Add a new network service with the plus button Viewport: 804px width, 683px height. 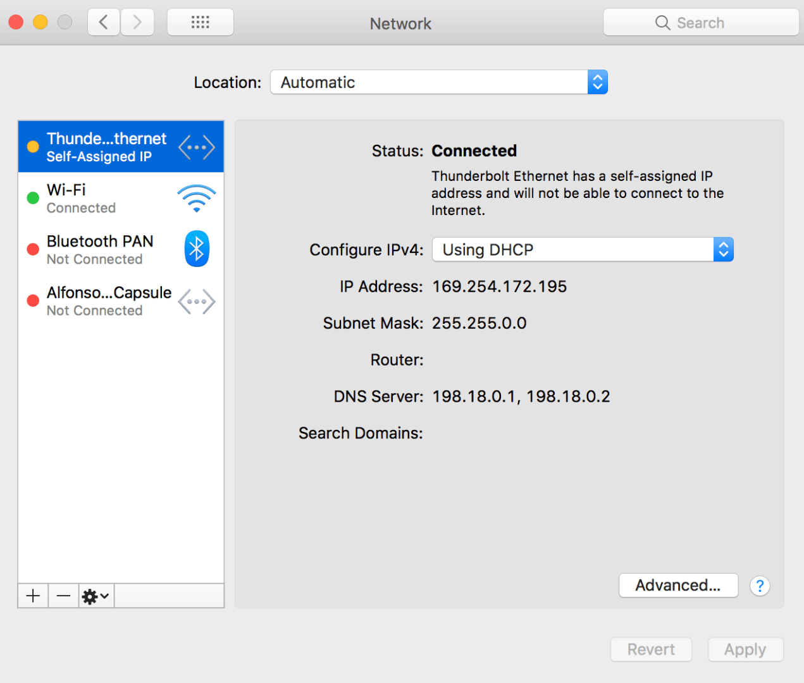click(32, 595)
